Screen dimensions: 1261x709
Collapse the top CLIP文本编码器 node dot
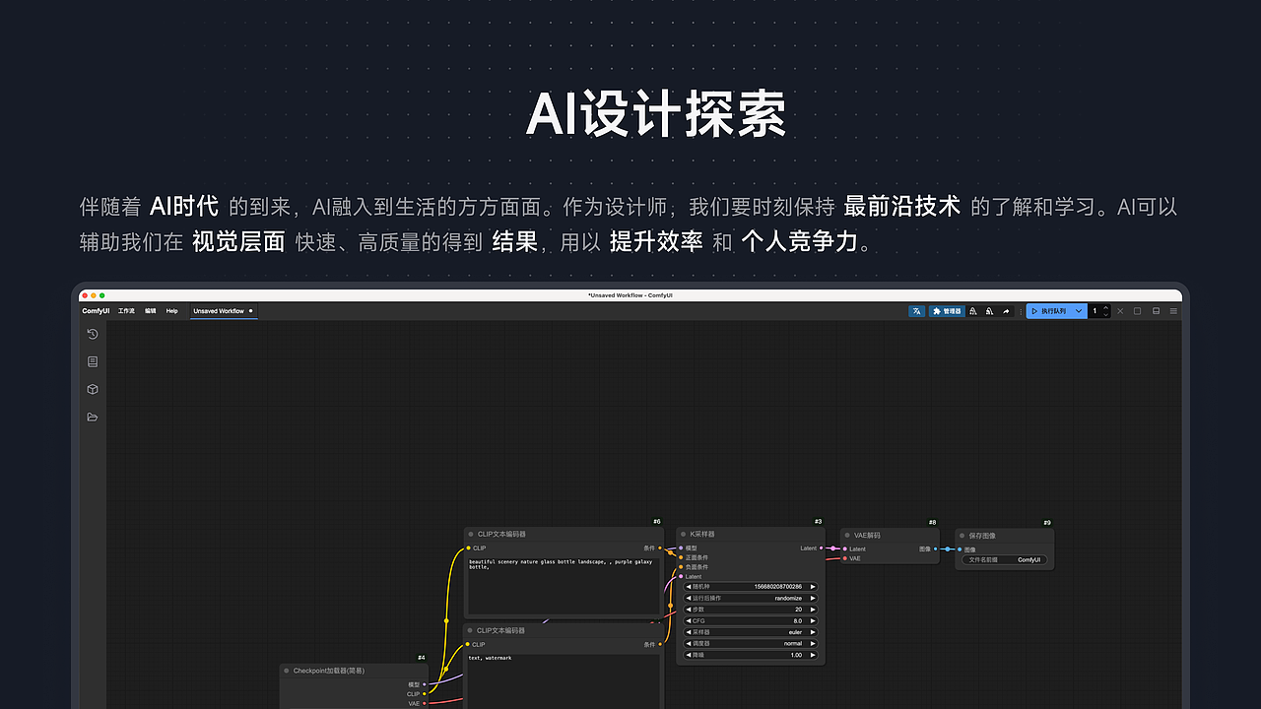471,535
